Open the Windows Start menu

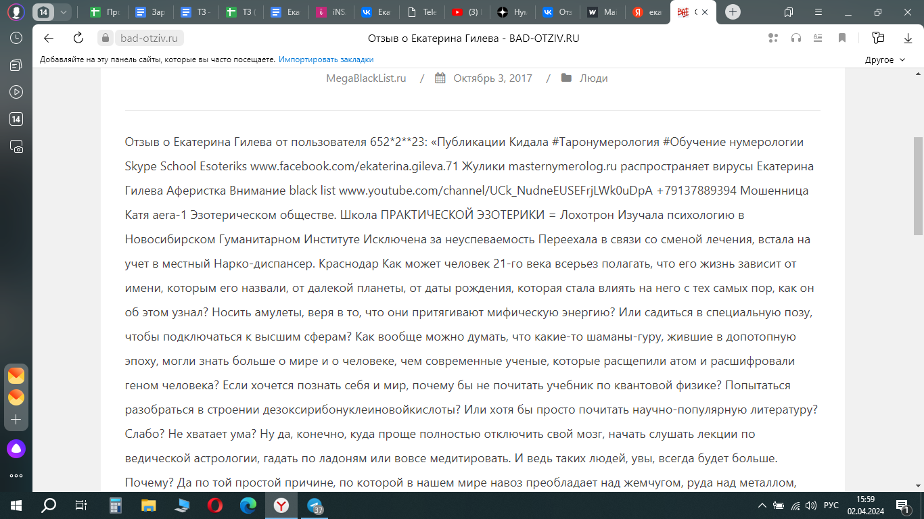tap(16, 505)
